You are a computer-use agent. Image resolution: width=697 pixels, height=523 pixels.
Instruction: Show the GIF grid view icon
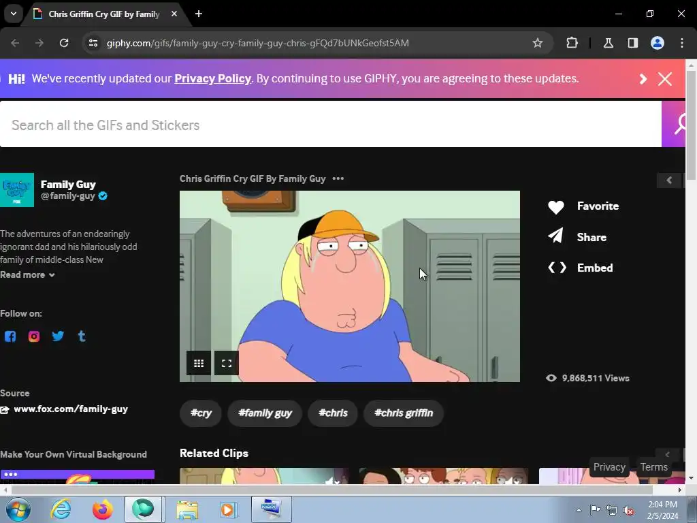coord(199,364)
